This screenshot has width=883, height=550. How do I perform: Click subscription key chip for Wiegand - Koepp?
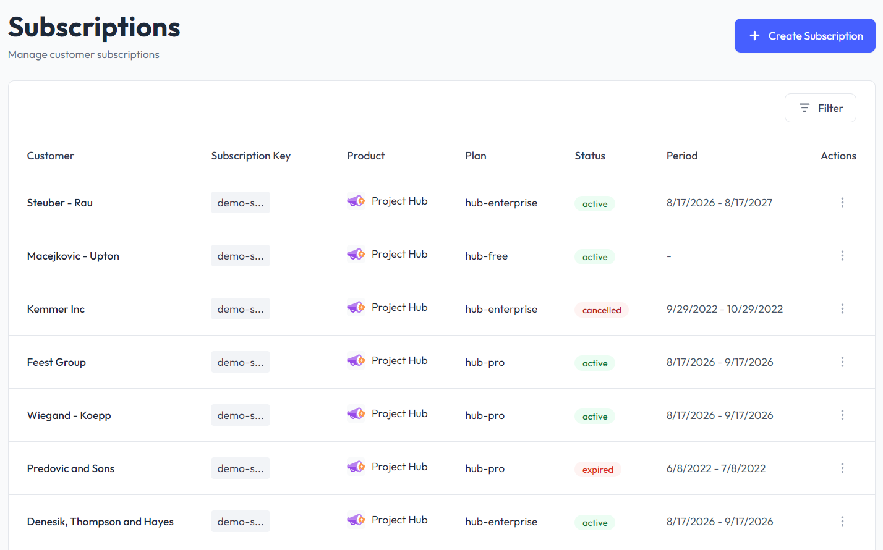click(241, 415)
